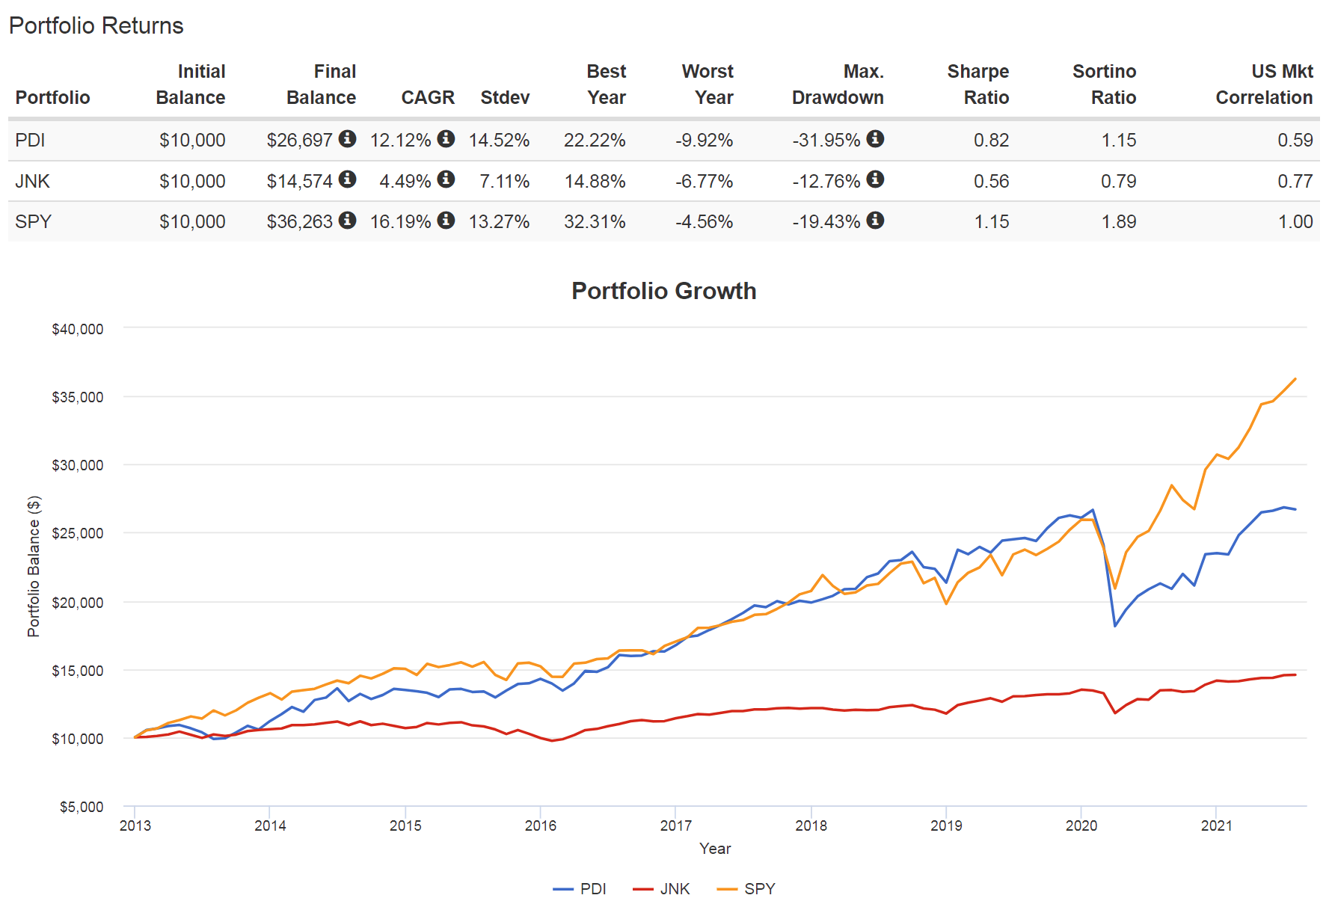1335x904 pixels.
Task: Click the Sortino Ratio column header
Action: click(x=1105, y=84)
